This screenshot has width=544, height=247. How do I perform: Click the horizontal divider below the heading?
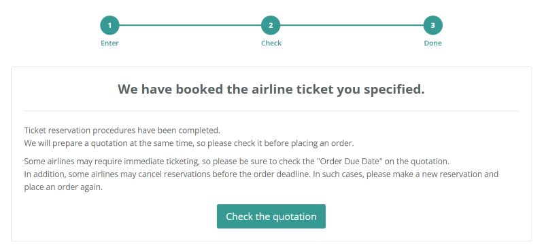[x=271, y=111]
